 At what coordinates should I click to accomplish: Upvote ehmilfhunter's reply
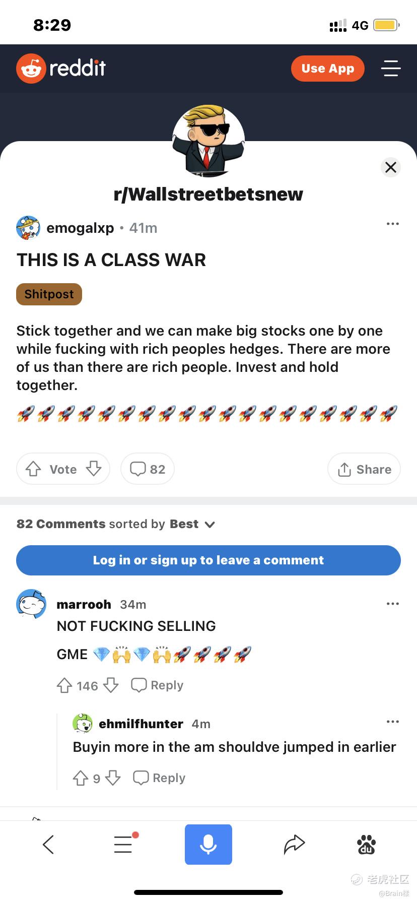(81, 778)
